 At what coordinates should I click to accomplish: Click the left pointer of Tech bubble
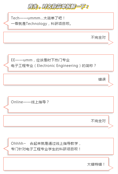(x=6, y=23)
